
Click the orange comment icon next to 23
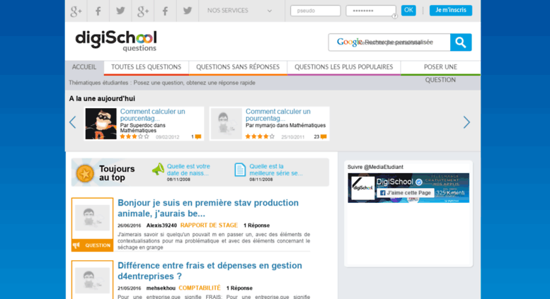(323, 137)
